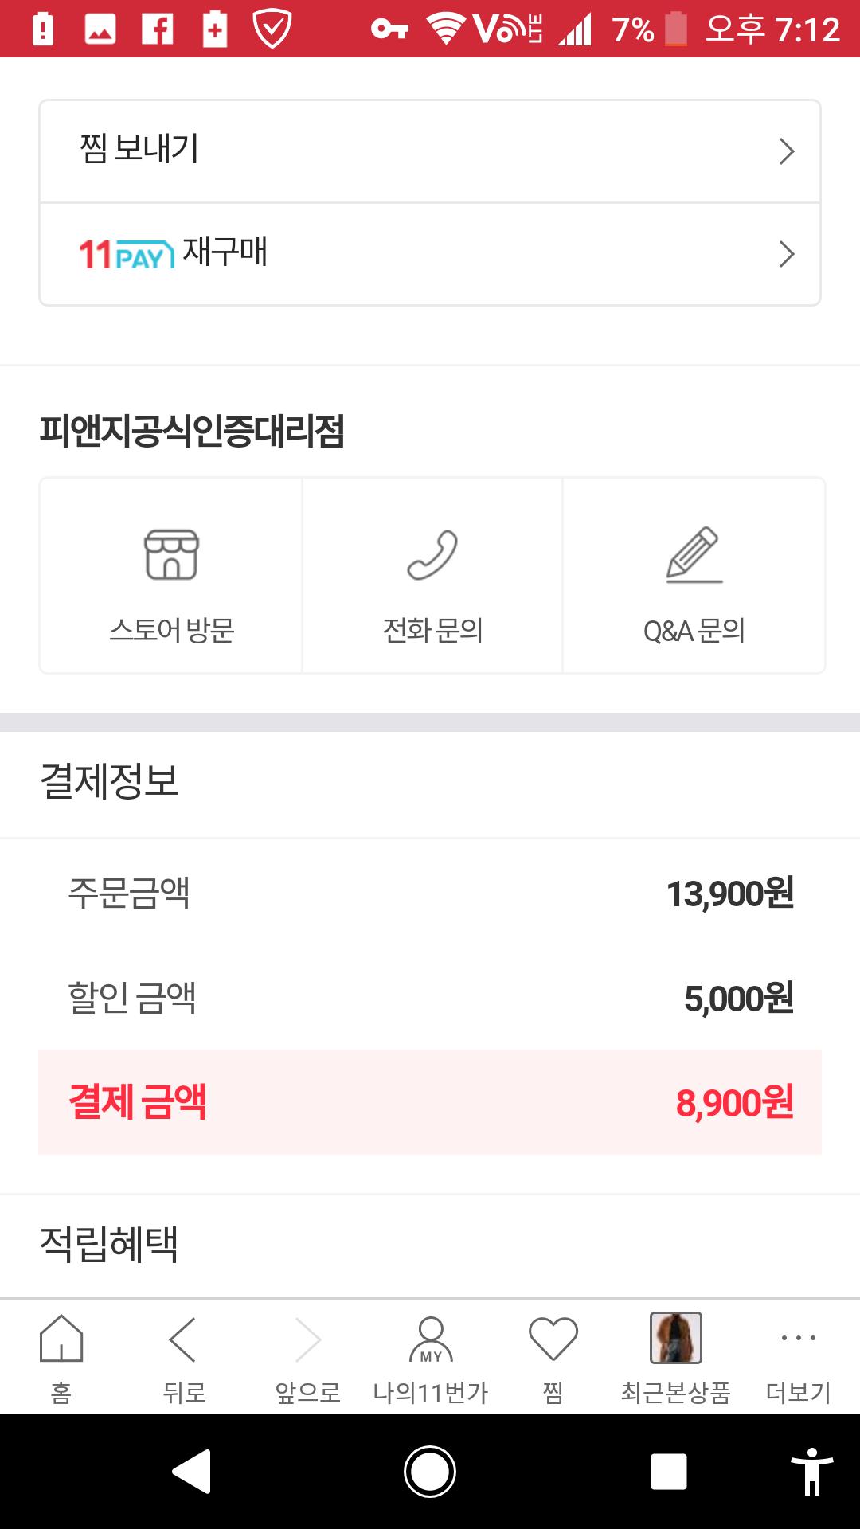
Task: Open 나의11번가 profile icon
Action: pos(431,1339)
